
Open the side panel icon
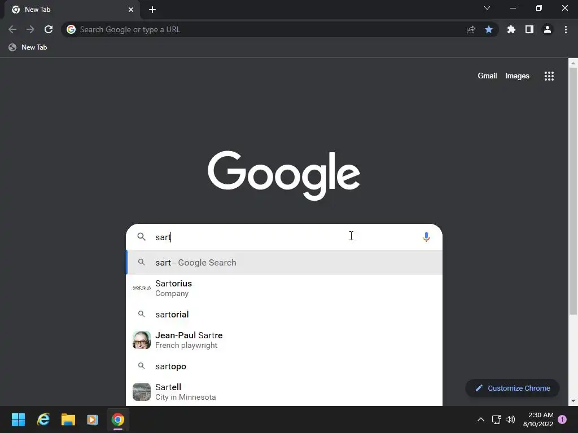pyautogui.click(x=529, y=29)
